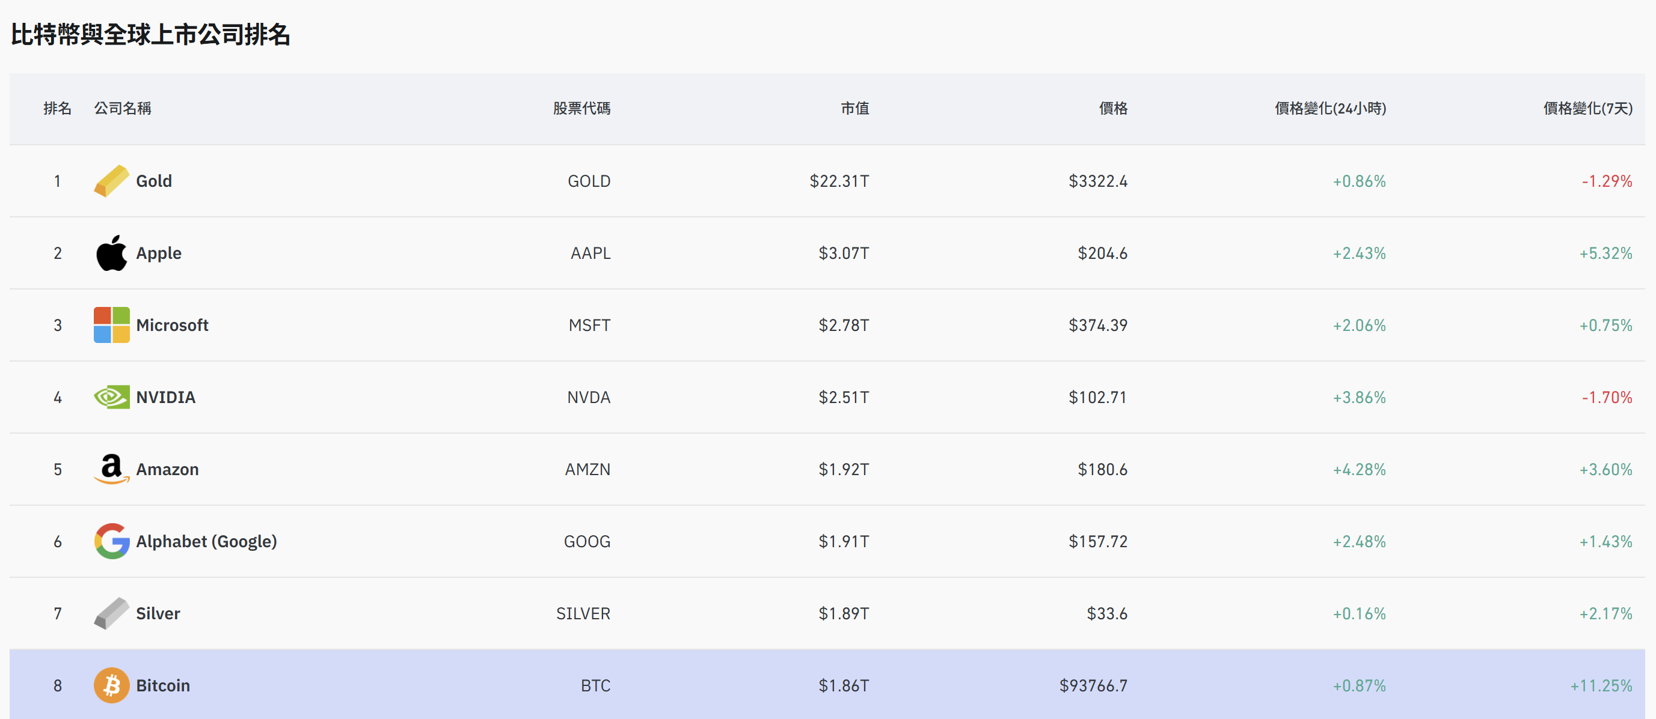The width and height of the screenshot is (1656, 719).
Task: Open the Gold company name
Action: (154, 181)
